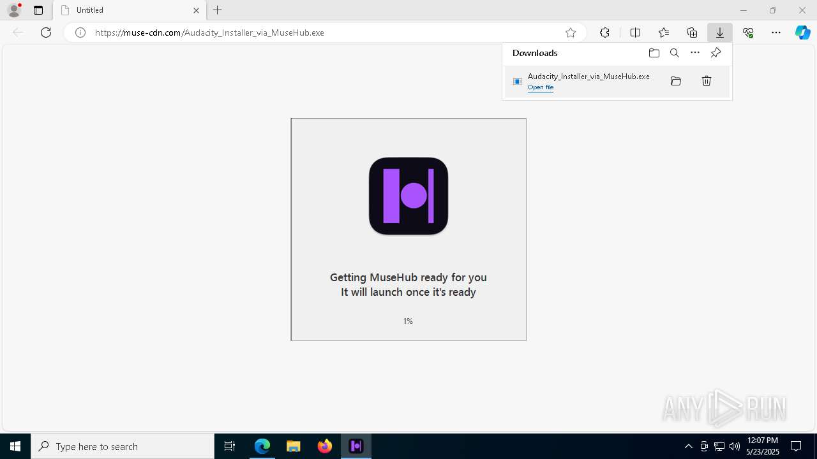Click the 1% progress indicator
817x459 pixels.
coord(408,321)
